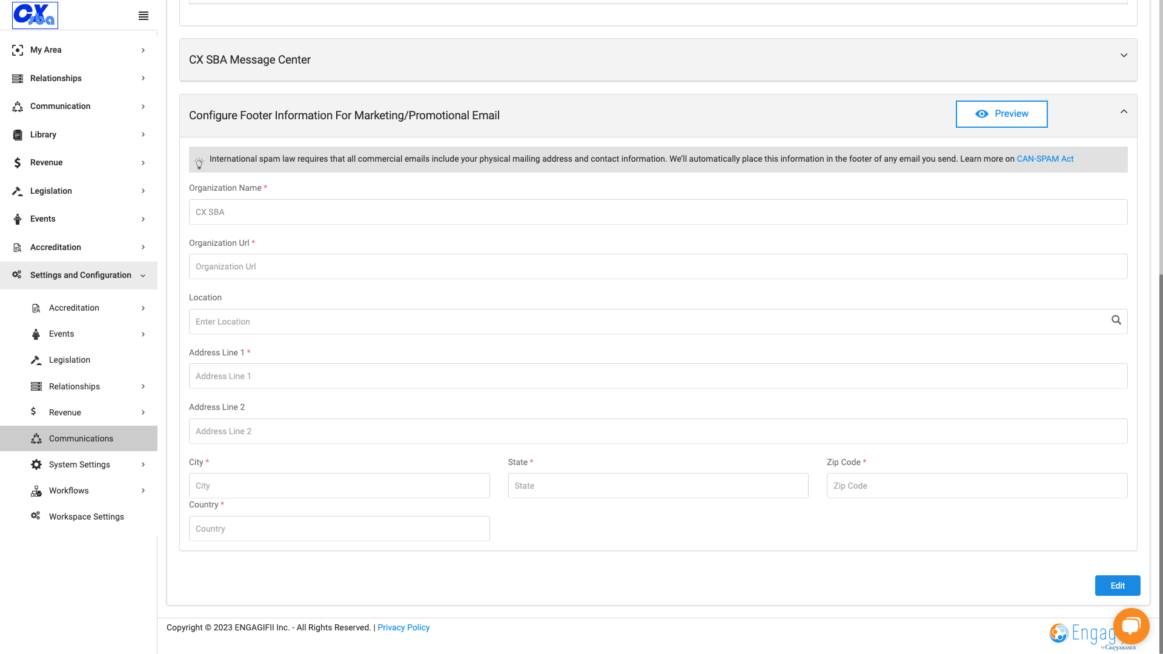Click the Address Line 1 field
This screenshot has width=1163, height=654.
point(658,376)
